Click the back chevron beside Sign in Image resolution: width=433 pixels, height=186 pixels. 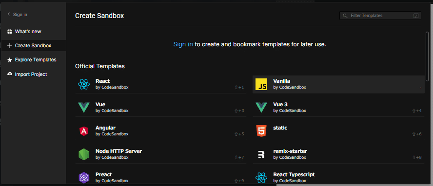pyautogui.click(x=9, y=14)
